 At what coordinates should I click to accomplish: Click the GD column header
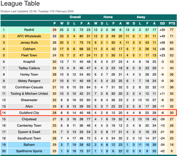pyautogui.click(x=162, y=23)
